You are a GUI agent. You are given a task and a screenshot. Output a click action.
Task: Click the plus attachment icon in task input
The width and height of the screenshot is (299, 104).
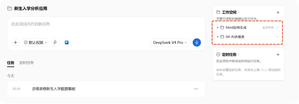[x=16, y=42]
